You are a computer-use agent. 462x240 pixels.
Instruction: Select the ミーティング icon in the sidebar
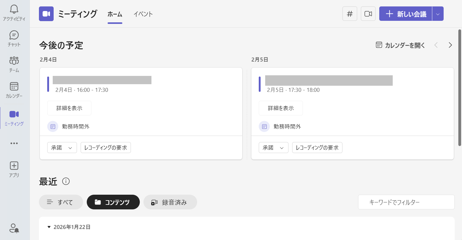pyautogui.click(x=14, y=117)
